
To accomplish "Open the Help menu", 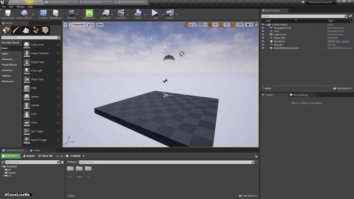I will (x=30, y=7).
